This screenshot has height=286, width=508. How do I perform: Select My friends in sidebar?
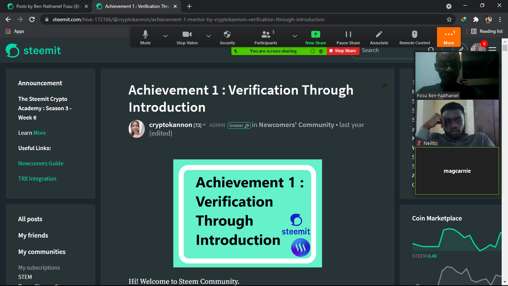pos(33,236)
